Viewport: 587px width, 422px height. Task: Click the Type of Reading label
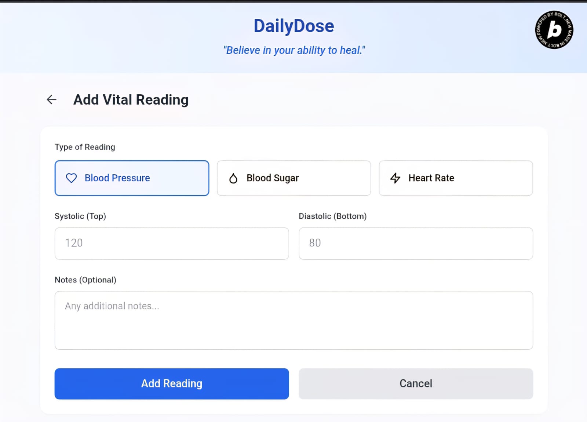pos(85,147)
